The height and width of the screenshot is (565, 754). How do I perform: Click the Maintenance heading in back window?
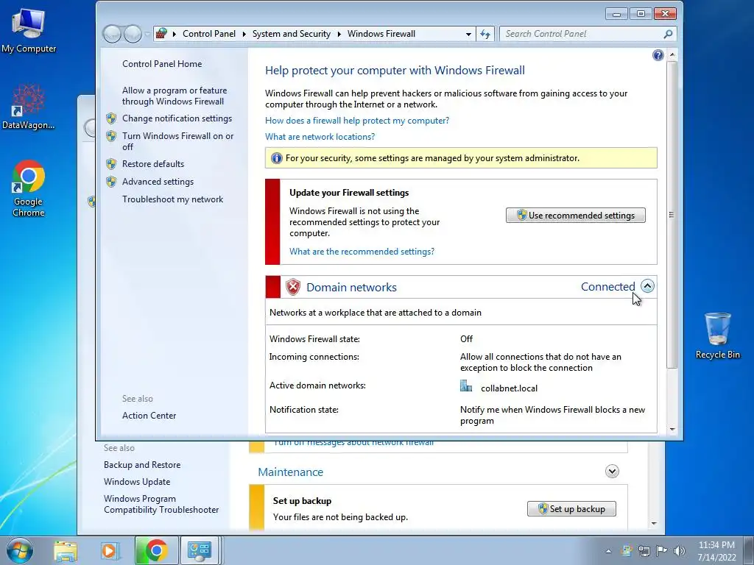coord(290,472)
